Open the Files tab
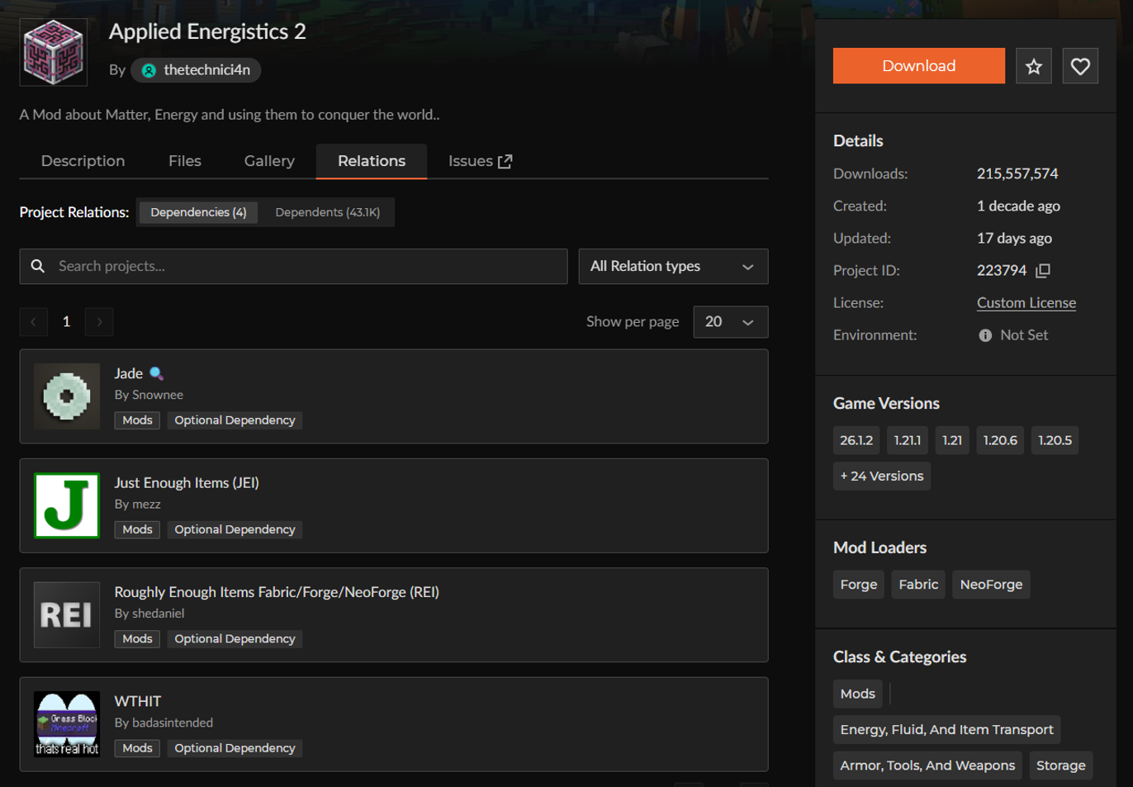This screenshot has height=787, width=1133. (185, 161)
